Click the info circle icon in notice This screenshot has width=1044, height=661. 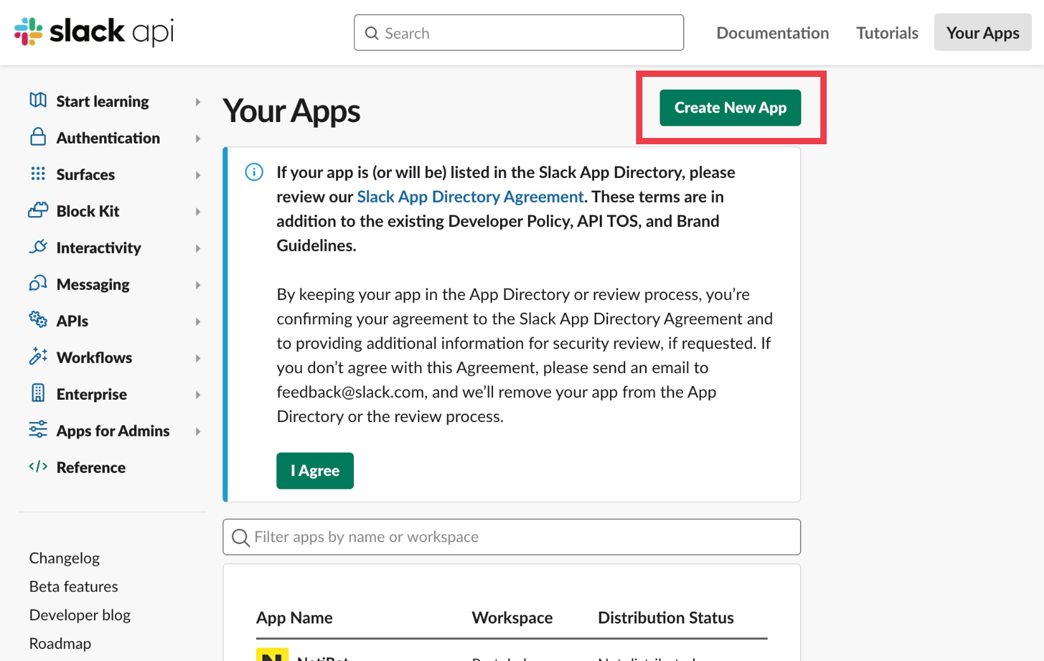coord(254,172)
